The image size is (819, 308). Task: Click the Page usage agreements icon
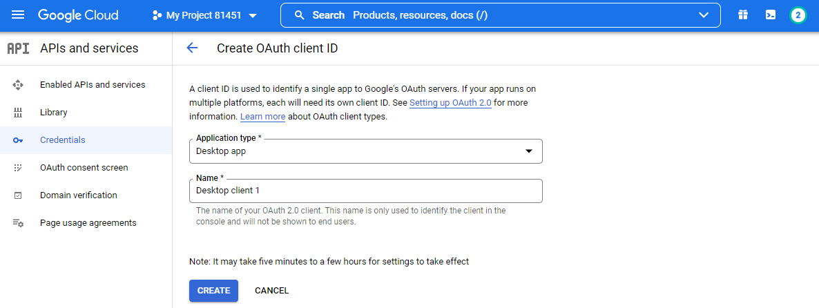pyautogui.click(x=19, y=223)
